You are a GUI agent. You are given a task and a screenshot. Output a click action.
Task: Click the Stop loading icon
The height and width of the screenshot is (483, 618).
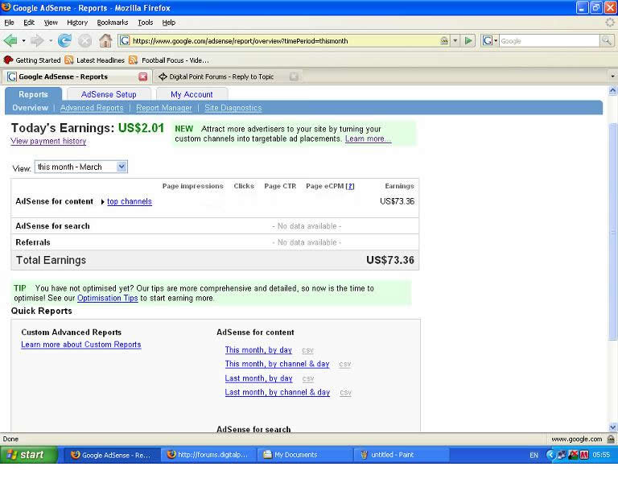pyautogui.click(x=84, y=40)
